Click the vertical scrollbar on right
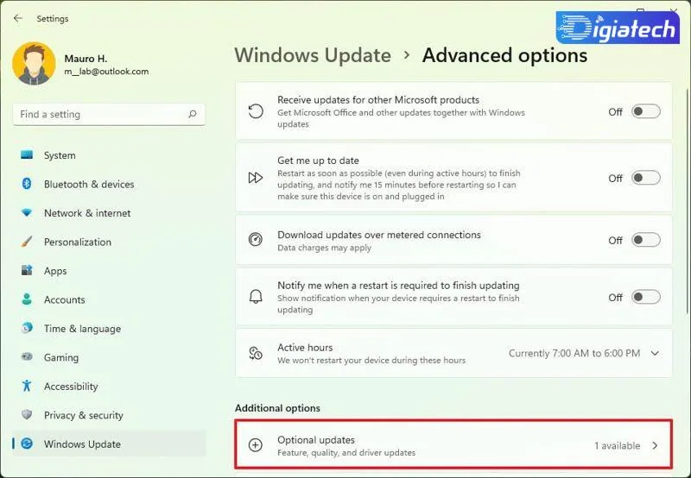Image resolution: width=691 pixels, height=478 pixels. pos(688,200)
